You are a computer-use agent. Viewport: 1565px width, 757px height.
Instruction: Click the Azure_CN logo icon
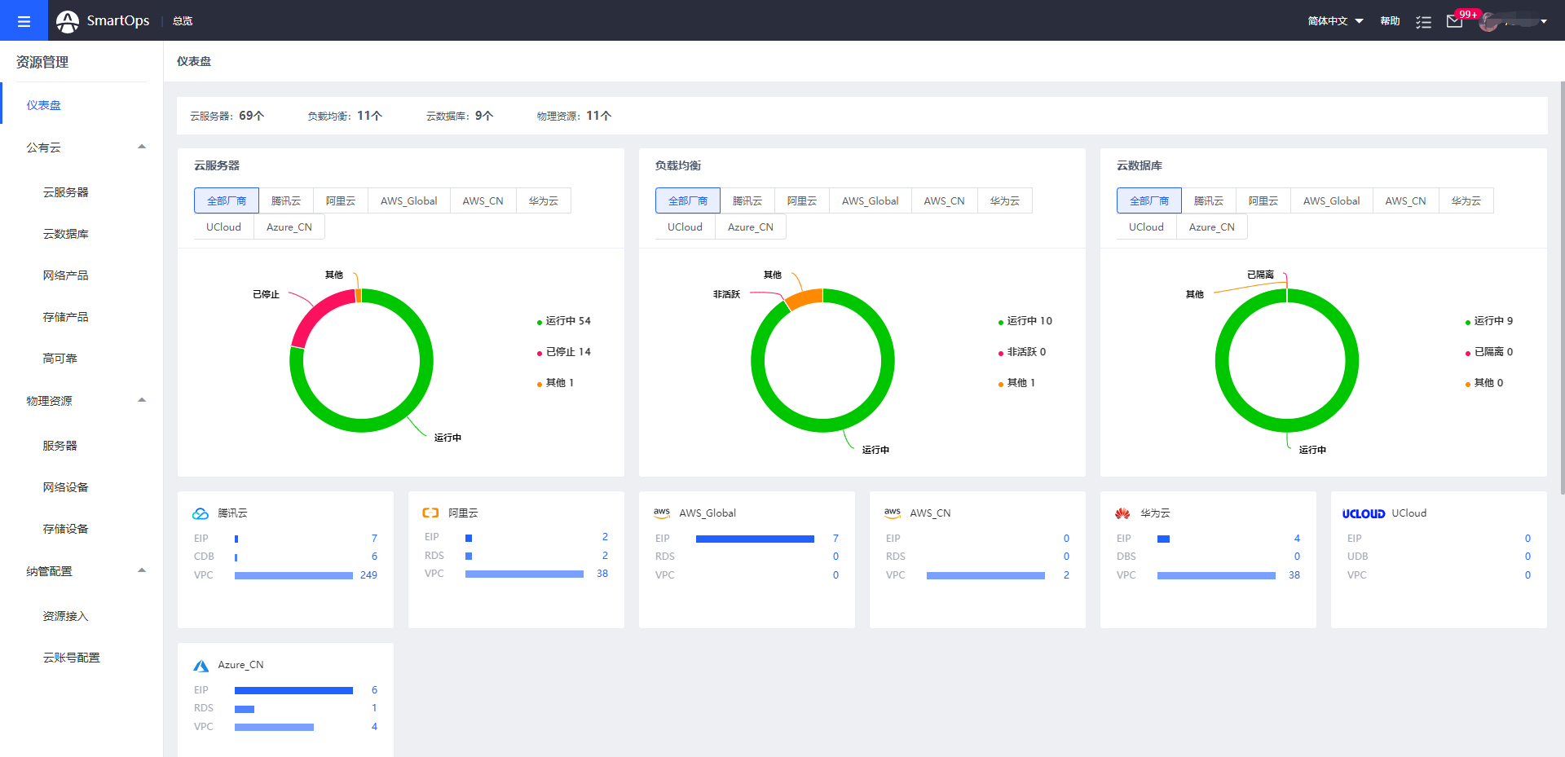(201, 666)
